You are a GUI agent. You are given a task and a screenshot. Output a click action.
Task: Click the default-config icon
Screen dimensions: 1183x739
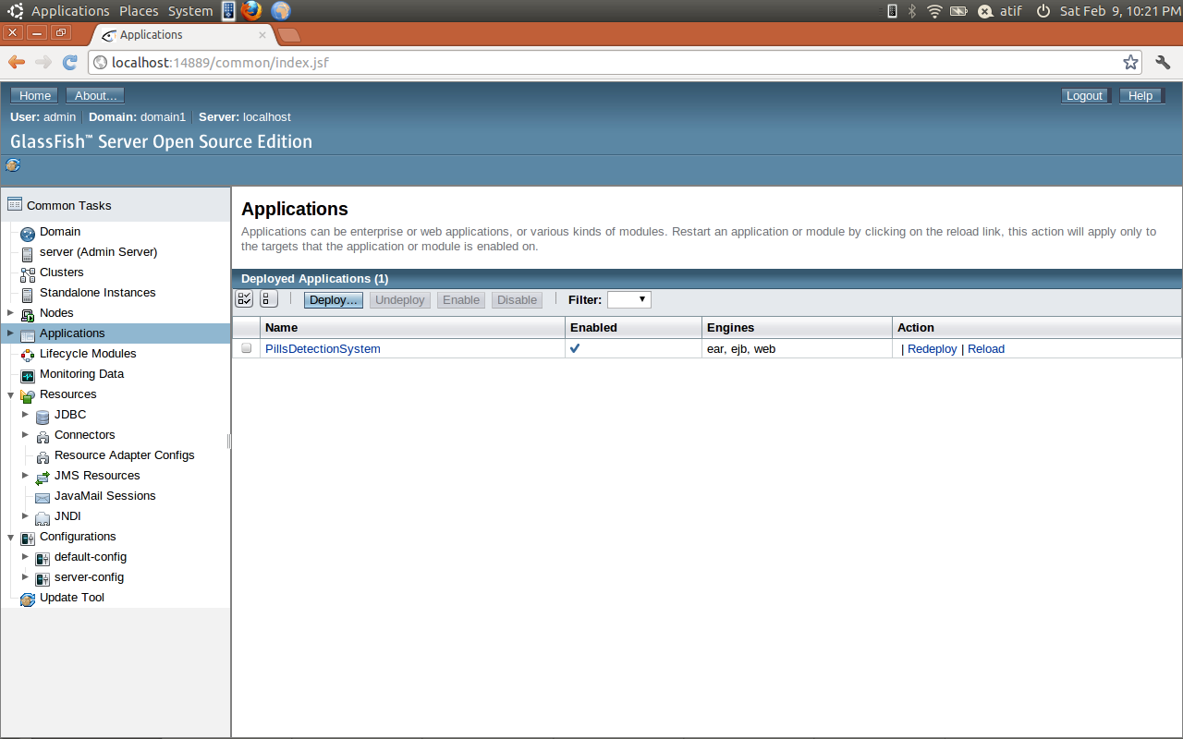pyautogui.click(x=43, y=559)
